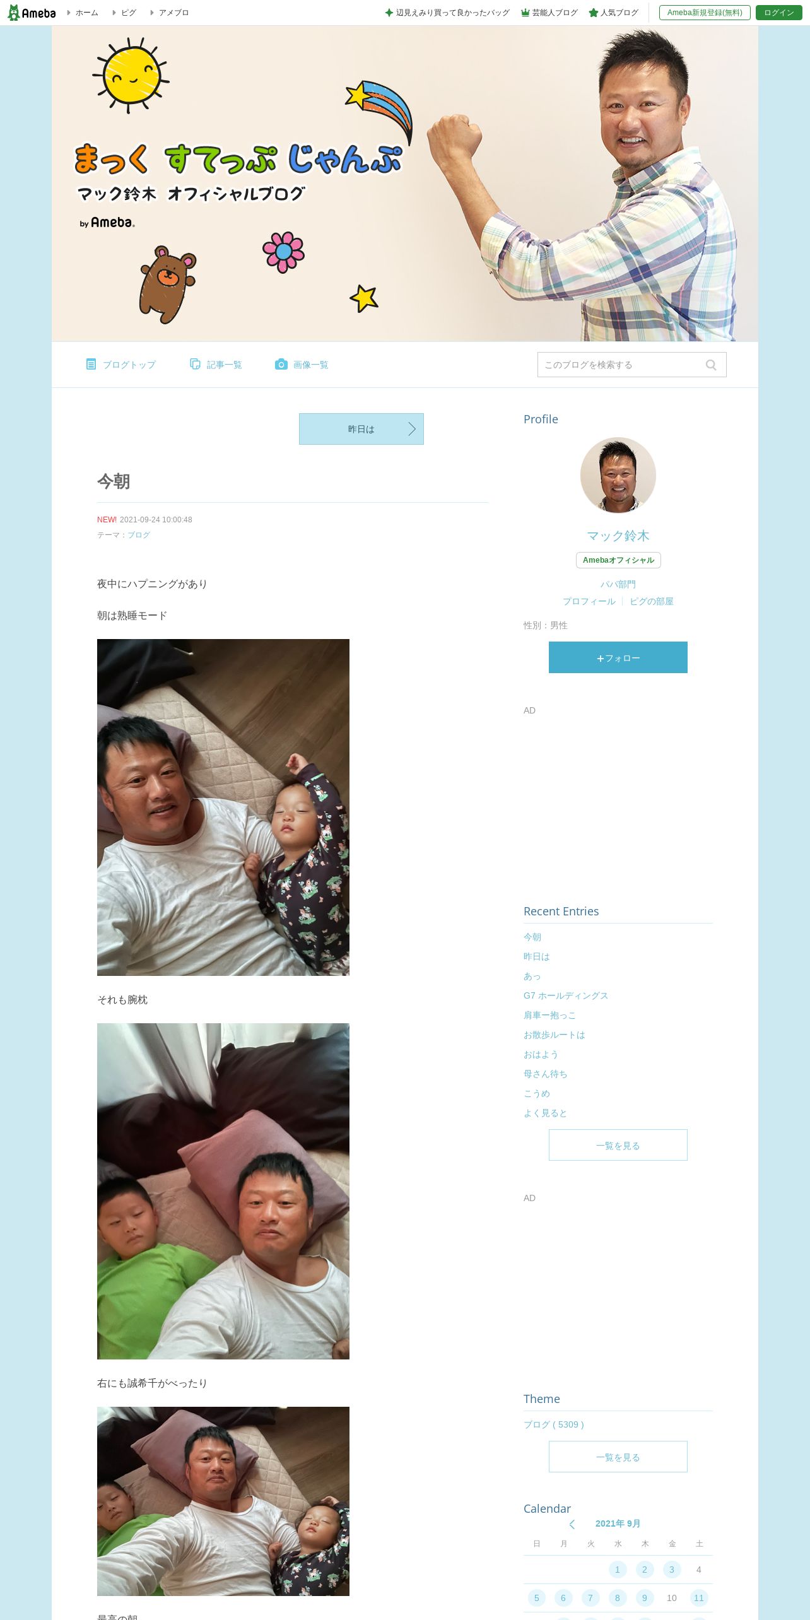Open the アメブロ header menu item

[x=170, y=13]
